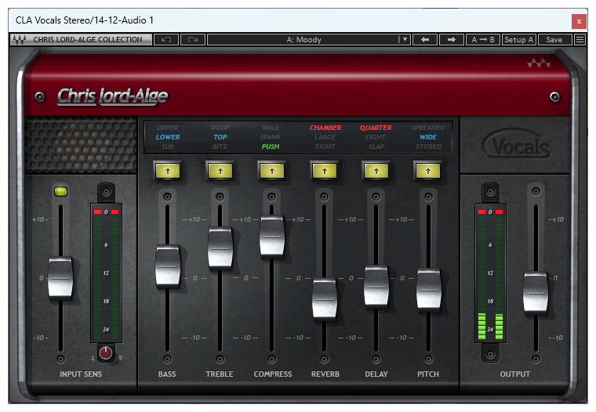Viewport: 596px width, 412px height.
Task: Click the Delay fader handle
Action: click(376, 287)
